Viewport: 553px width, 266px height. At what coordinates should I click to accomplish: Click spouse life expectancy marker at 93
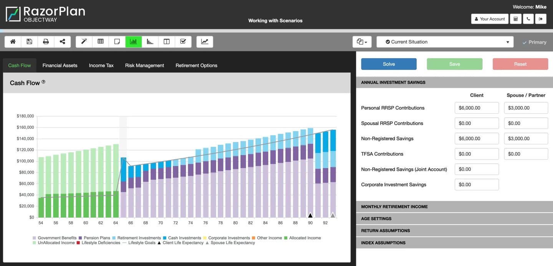click(333, 215)
